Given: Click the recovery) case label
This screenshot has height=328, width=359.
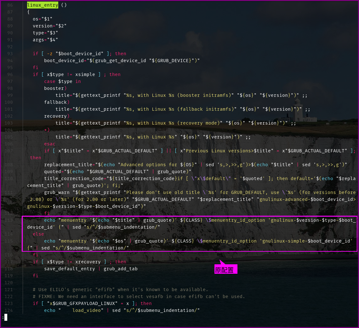Looking at the screenshot, I should pyautogui.click(x=57, y=116).
